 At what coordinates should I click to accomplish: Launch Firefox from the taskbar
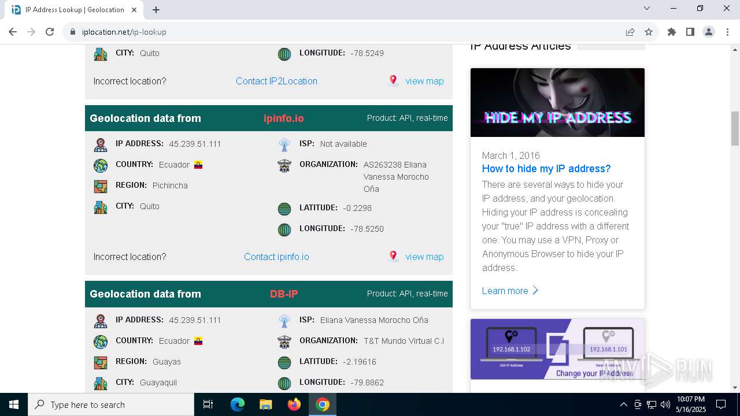294,404
